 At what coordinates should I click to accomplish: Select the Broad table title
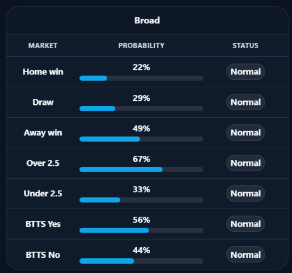pos(147,21)
